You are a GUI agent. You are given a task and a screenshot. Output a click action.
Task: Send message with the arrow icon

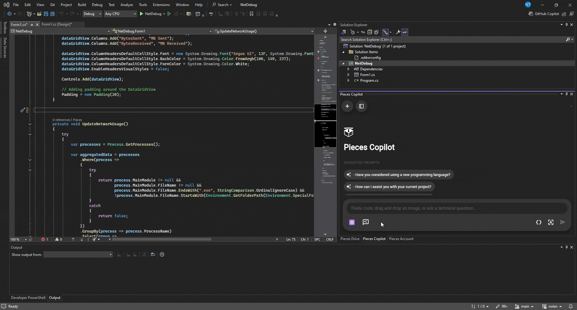point(563,222)
